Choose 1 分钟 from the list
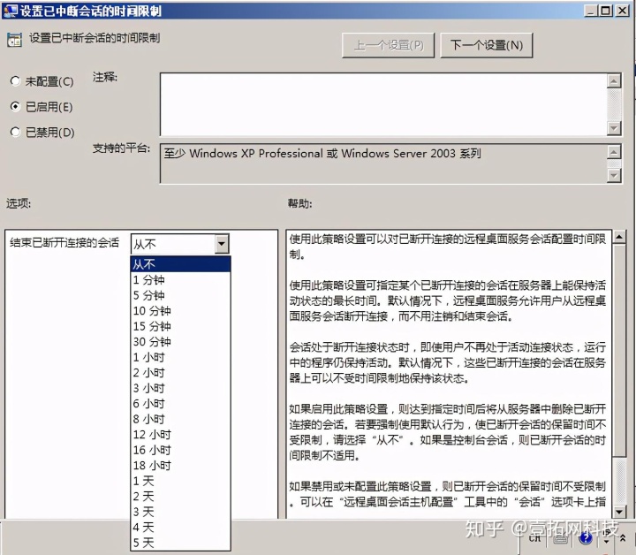 (180, 279)
